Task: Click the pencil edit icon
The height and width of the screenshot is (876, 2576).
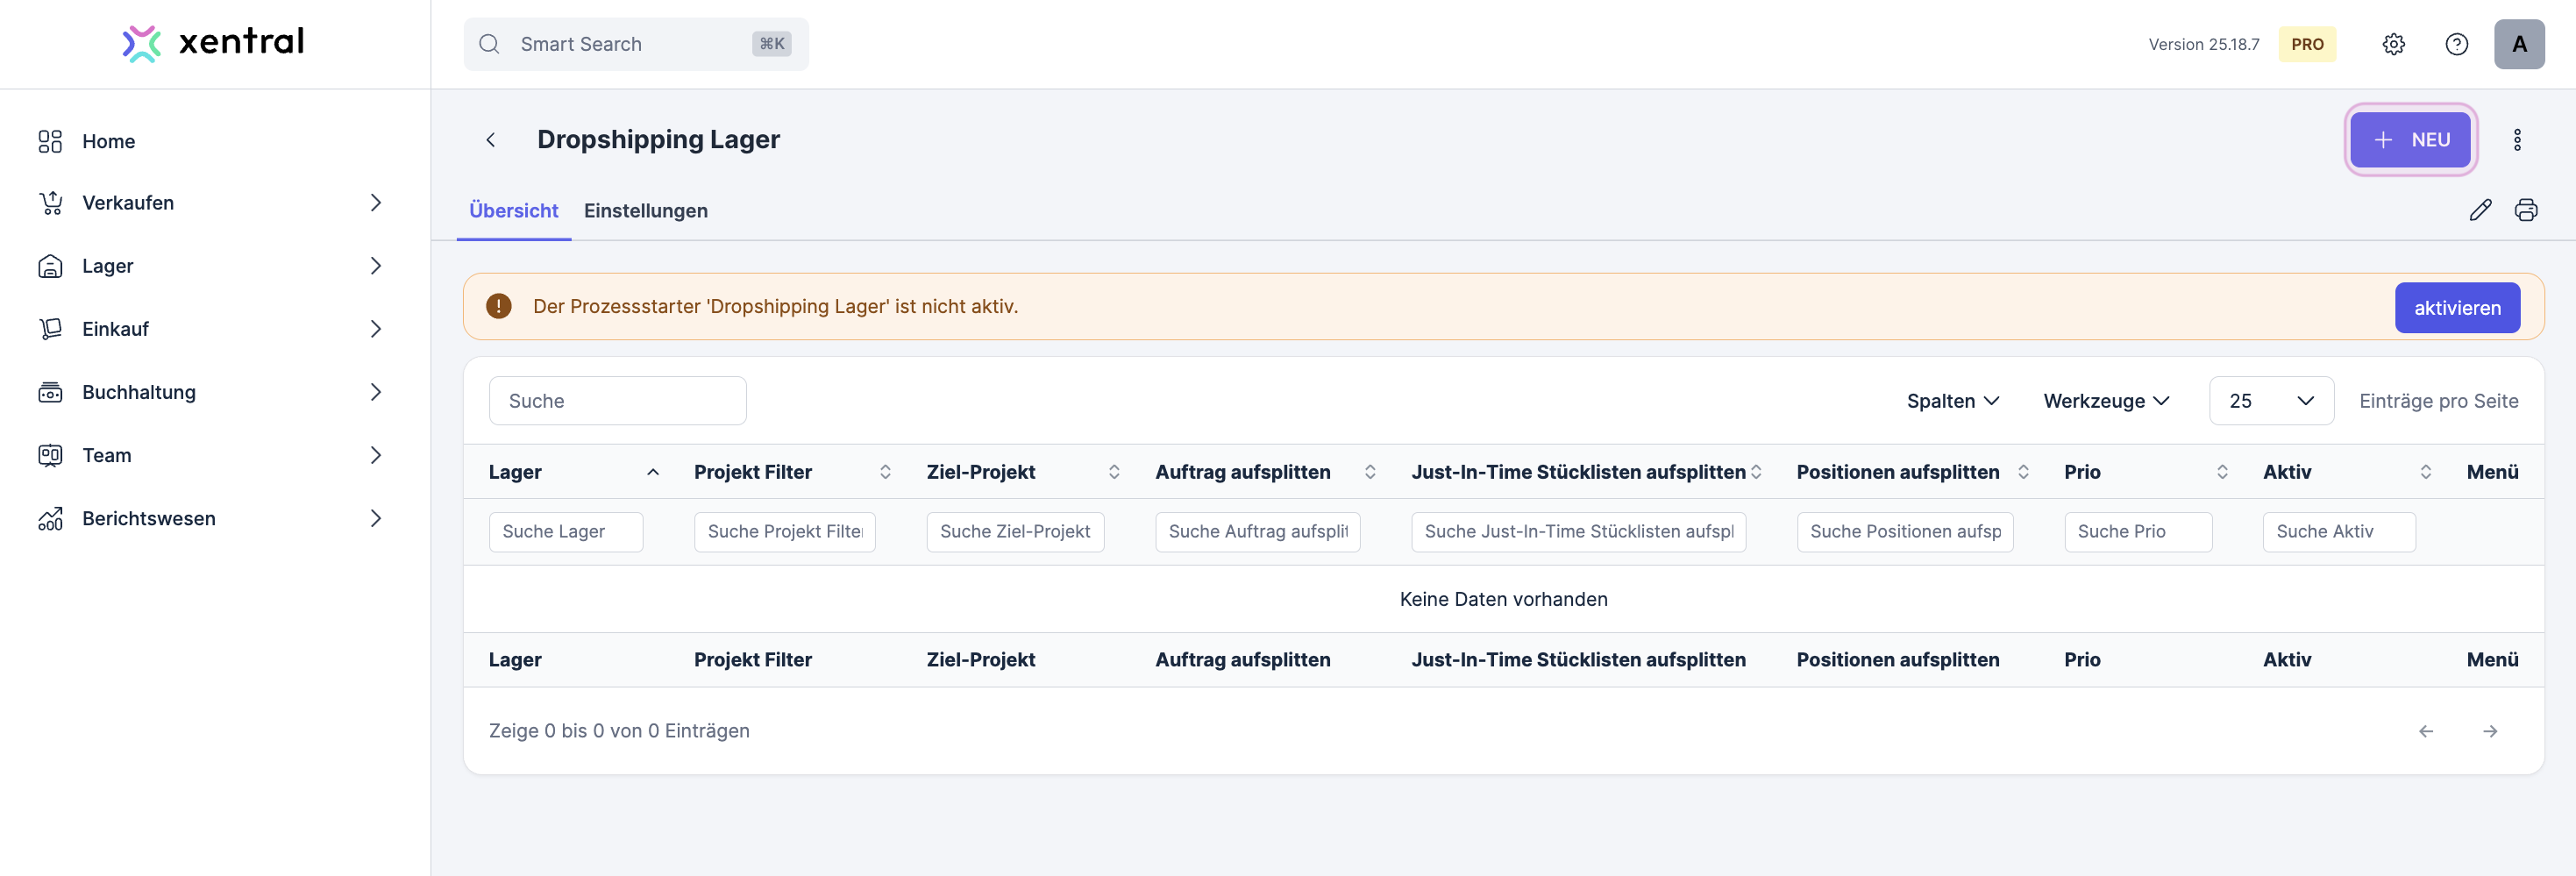Action: pyautogui.click(x=2480, y=210)
